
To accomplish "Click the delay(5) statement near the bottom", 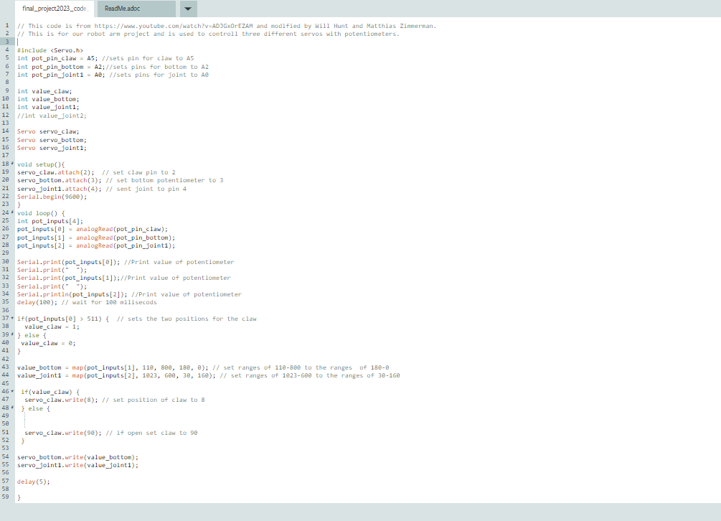I will [x=33, y=482].
